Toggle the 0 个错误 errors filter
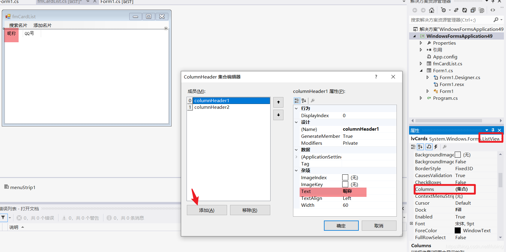This screenshot has height=252, width=506. [35, 218]
